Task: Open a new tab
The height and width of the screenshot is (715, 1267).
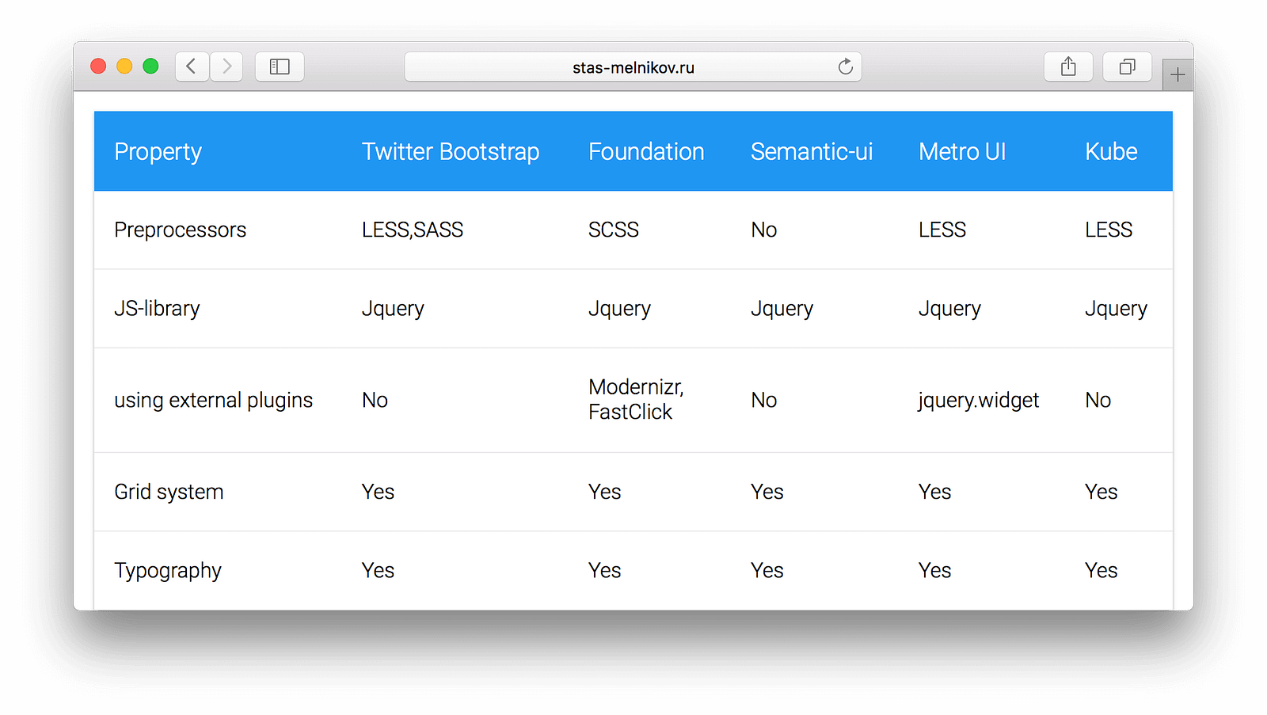Action: click(x=1178, y=75)
